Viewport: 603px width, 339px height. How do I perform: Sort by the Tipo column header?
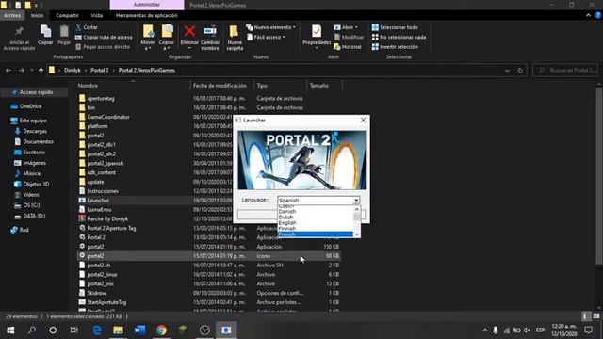(x=262, y=86)
